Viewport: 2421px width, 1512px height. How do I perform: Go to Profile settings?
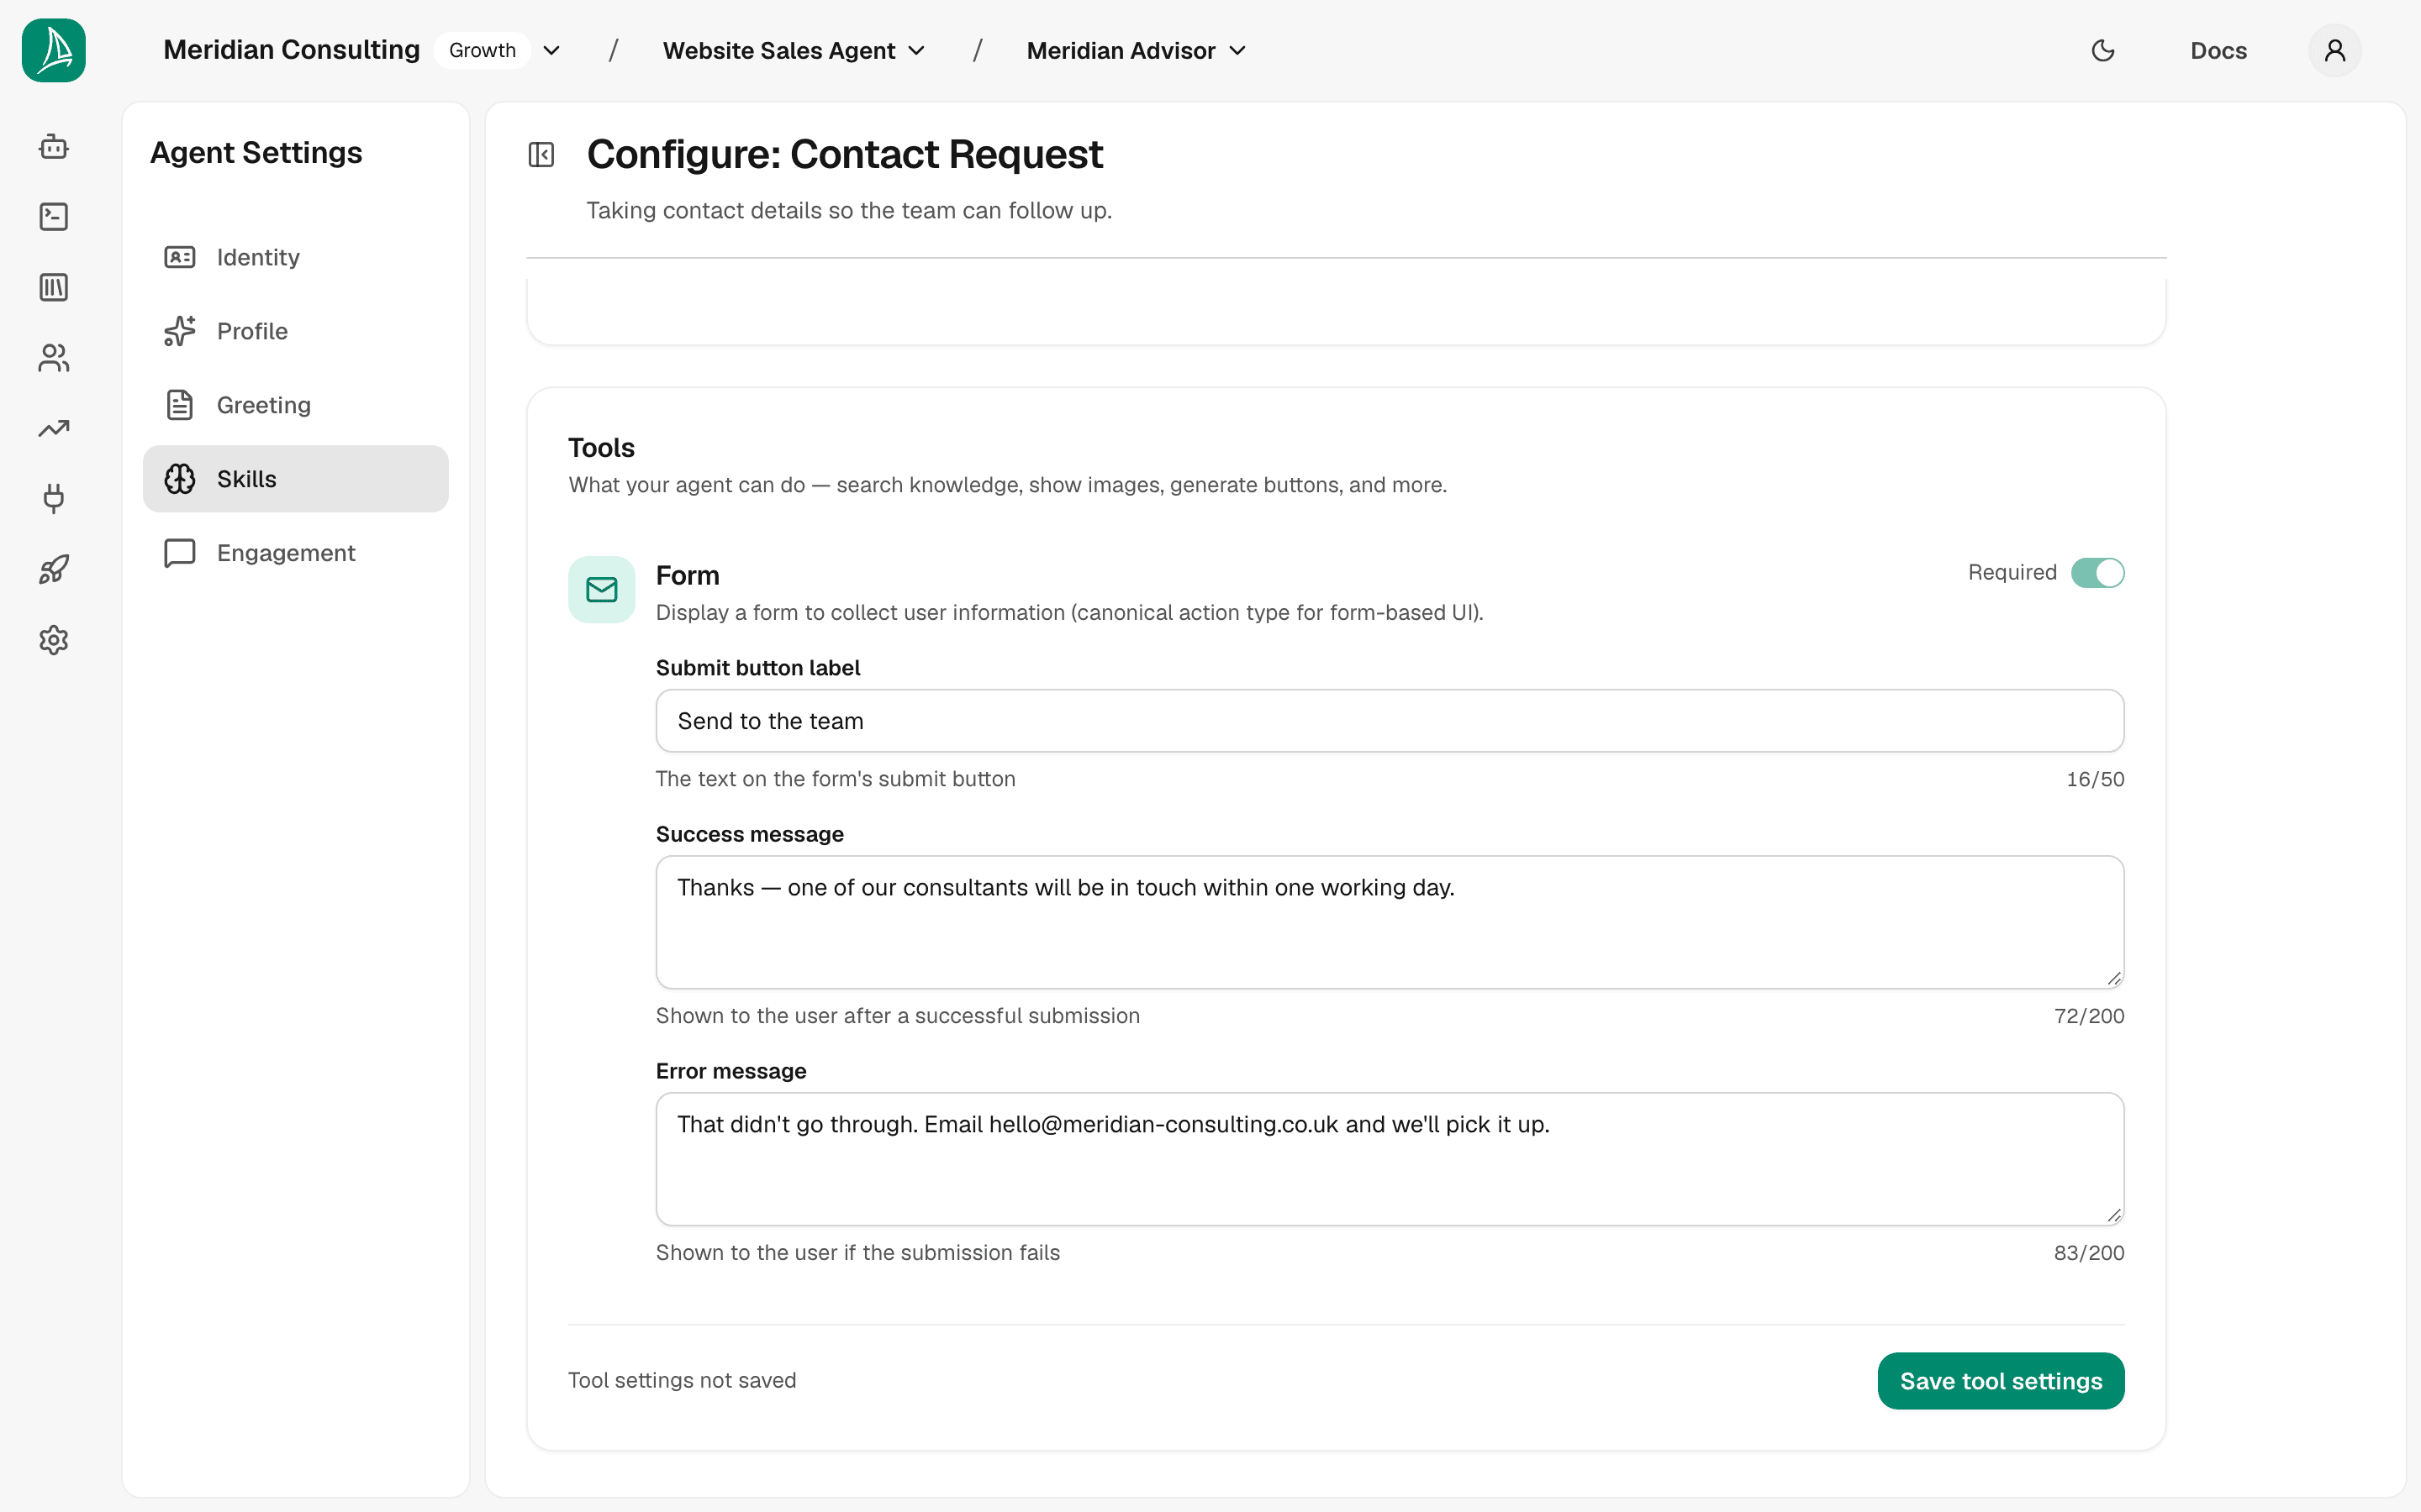point(296,331)
